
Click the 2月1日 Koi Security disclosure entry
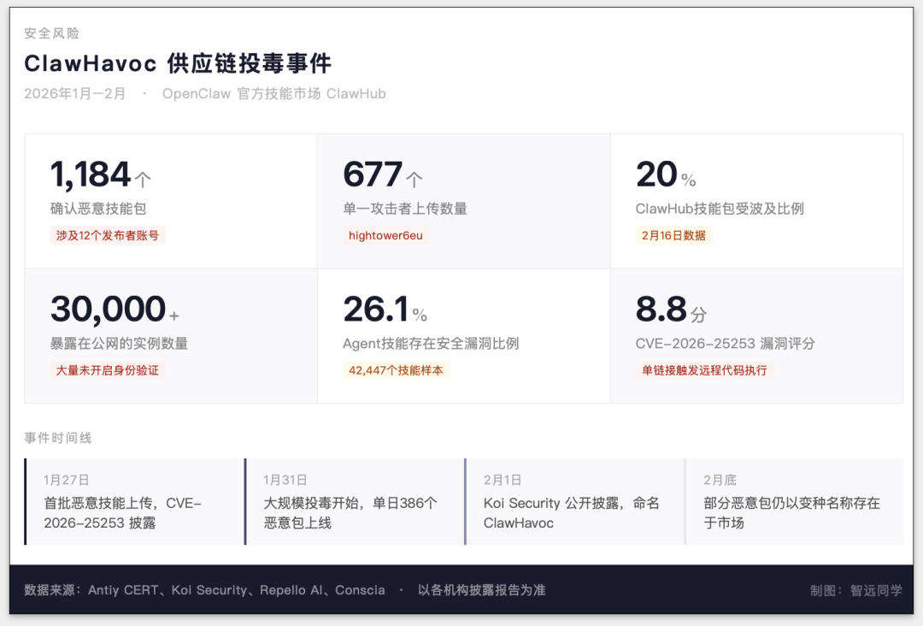click(574, 502)
